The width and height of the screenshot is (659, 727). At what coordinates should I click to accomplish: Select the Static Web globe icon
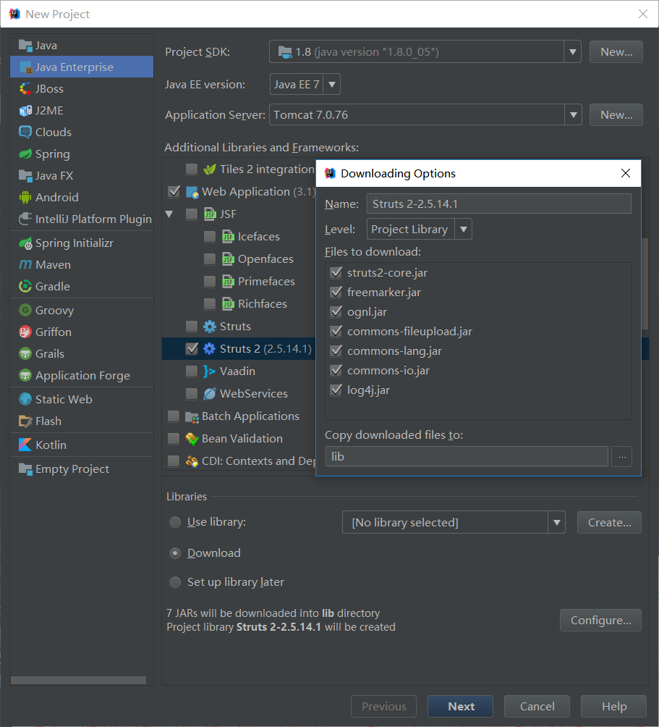click(25, 399)
